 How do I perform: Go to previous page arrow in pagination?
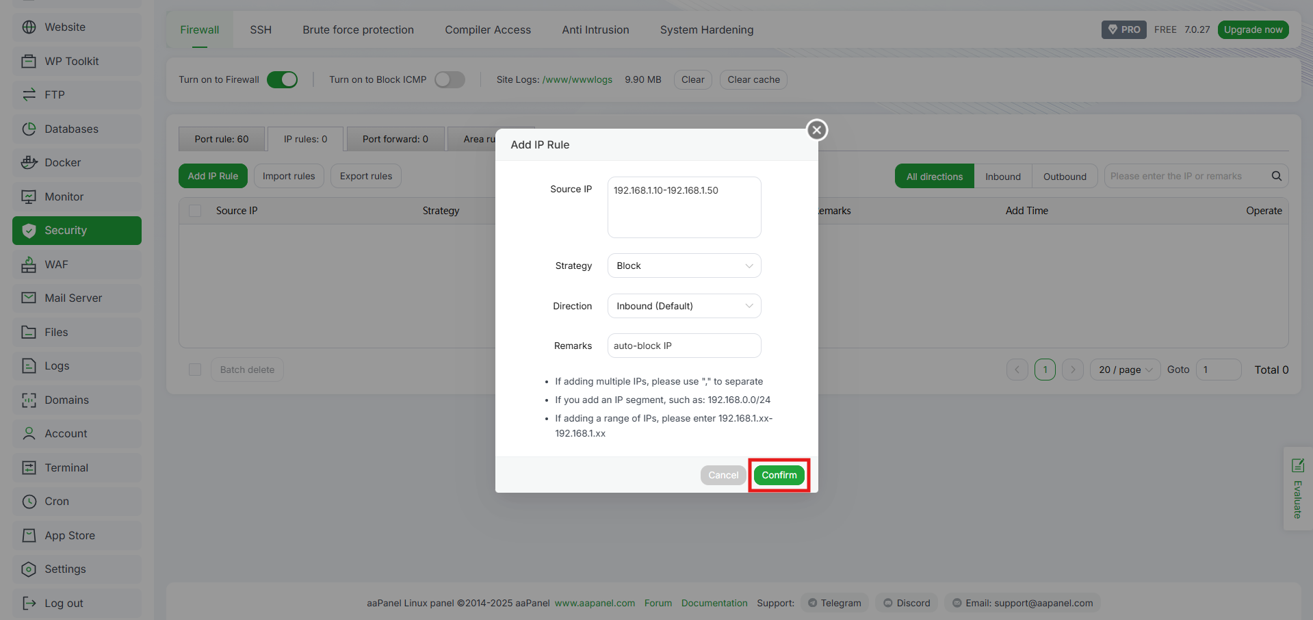coord(1017,370)
